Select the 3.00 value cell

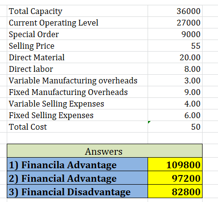[175, 81]
